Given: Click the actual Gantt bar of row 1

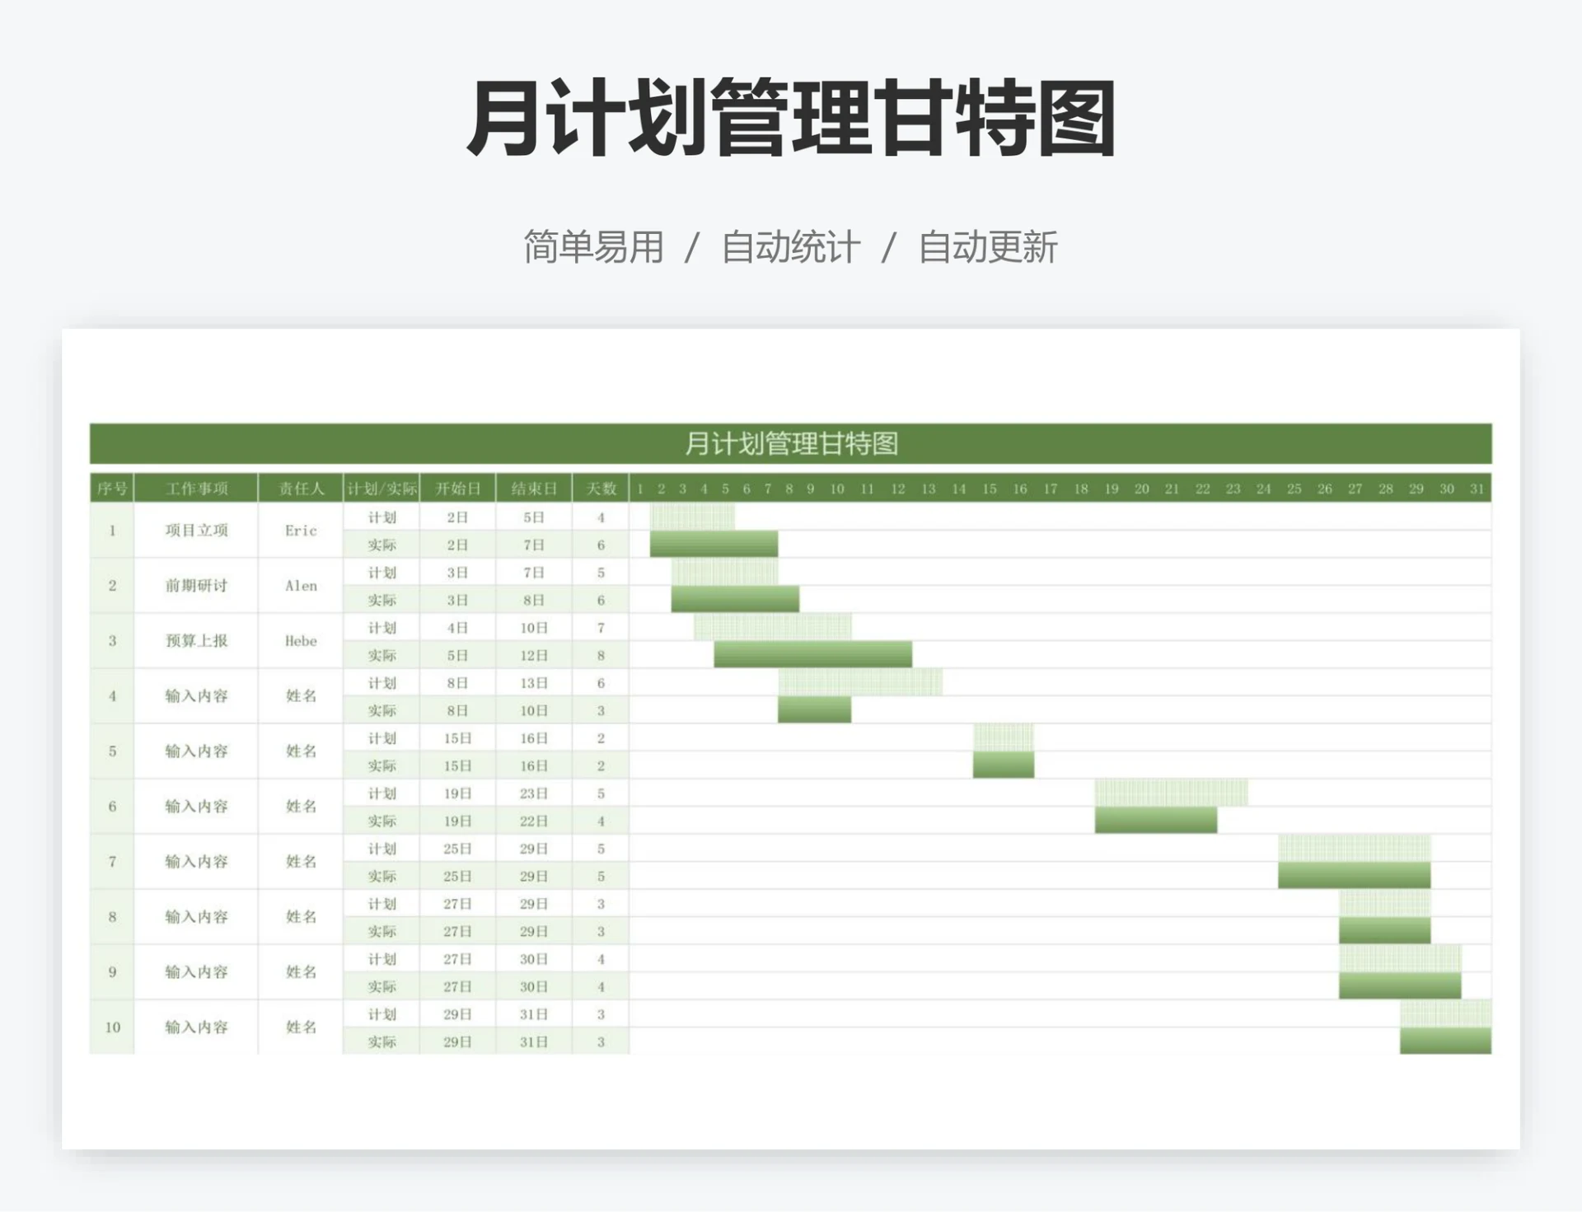Looking at the screenshot, I should coord(713,544).
